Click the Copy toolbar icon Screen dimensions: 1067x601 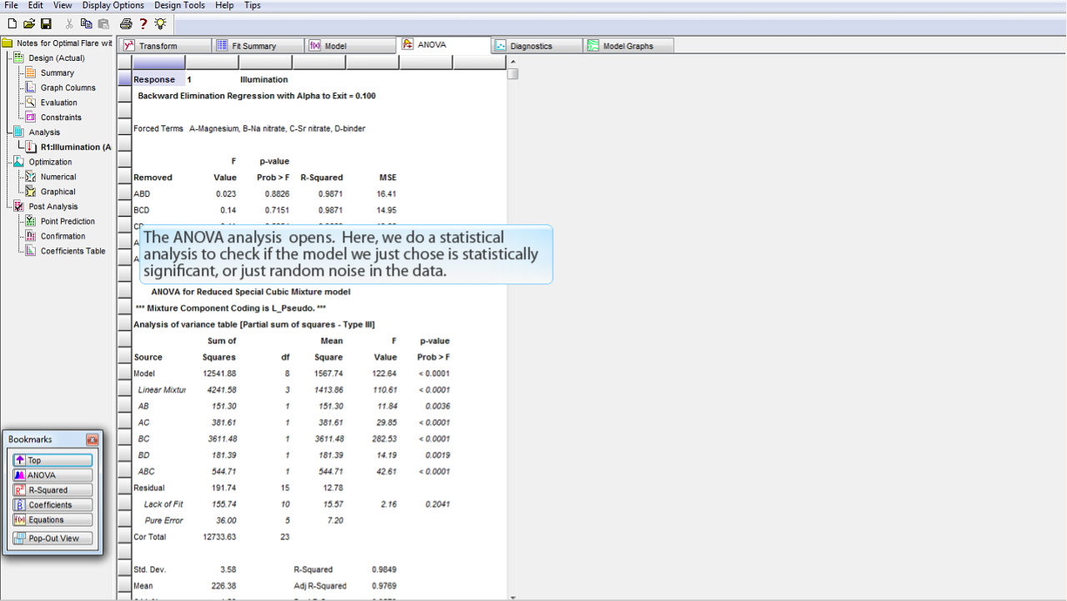click(x=86, y=24)
